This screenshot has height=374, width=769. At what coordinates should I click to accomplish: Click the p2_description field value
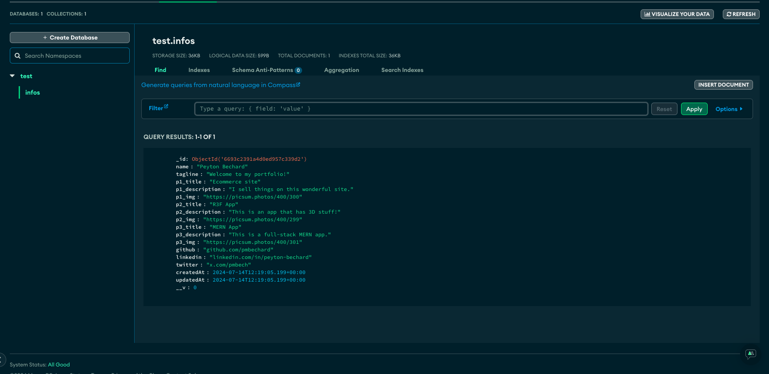[x=285, y=212]
